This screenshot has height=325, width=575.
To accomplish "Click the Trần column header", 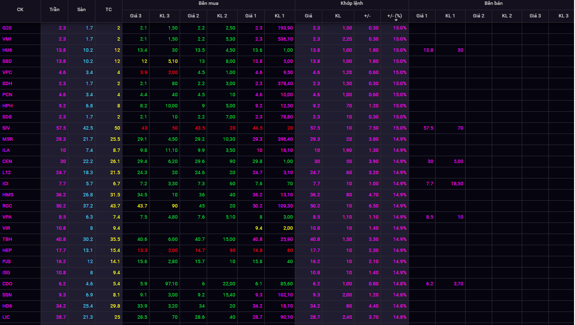I will pyautogui.click(x=54, y=10).
